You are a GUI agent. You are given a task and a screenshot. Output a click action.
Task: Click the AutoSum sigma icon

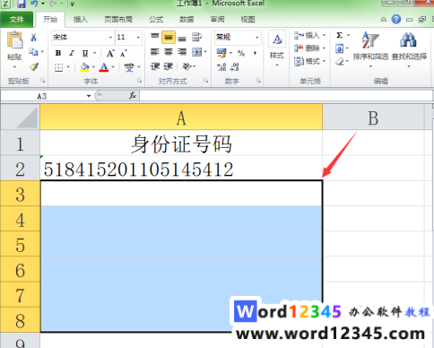pyautogui.click(x=340, y=35)
